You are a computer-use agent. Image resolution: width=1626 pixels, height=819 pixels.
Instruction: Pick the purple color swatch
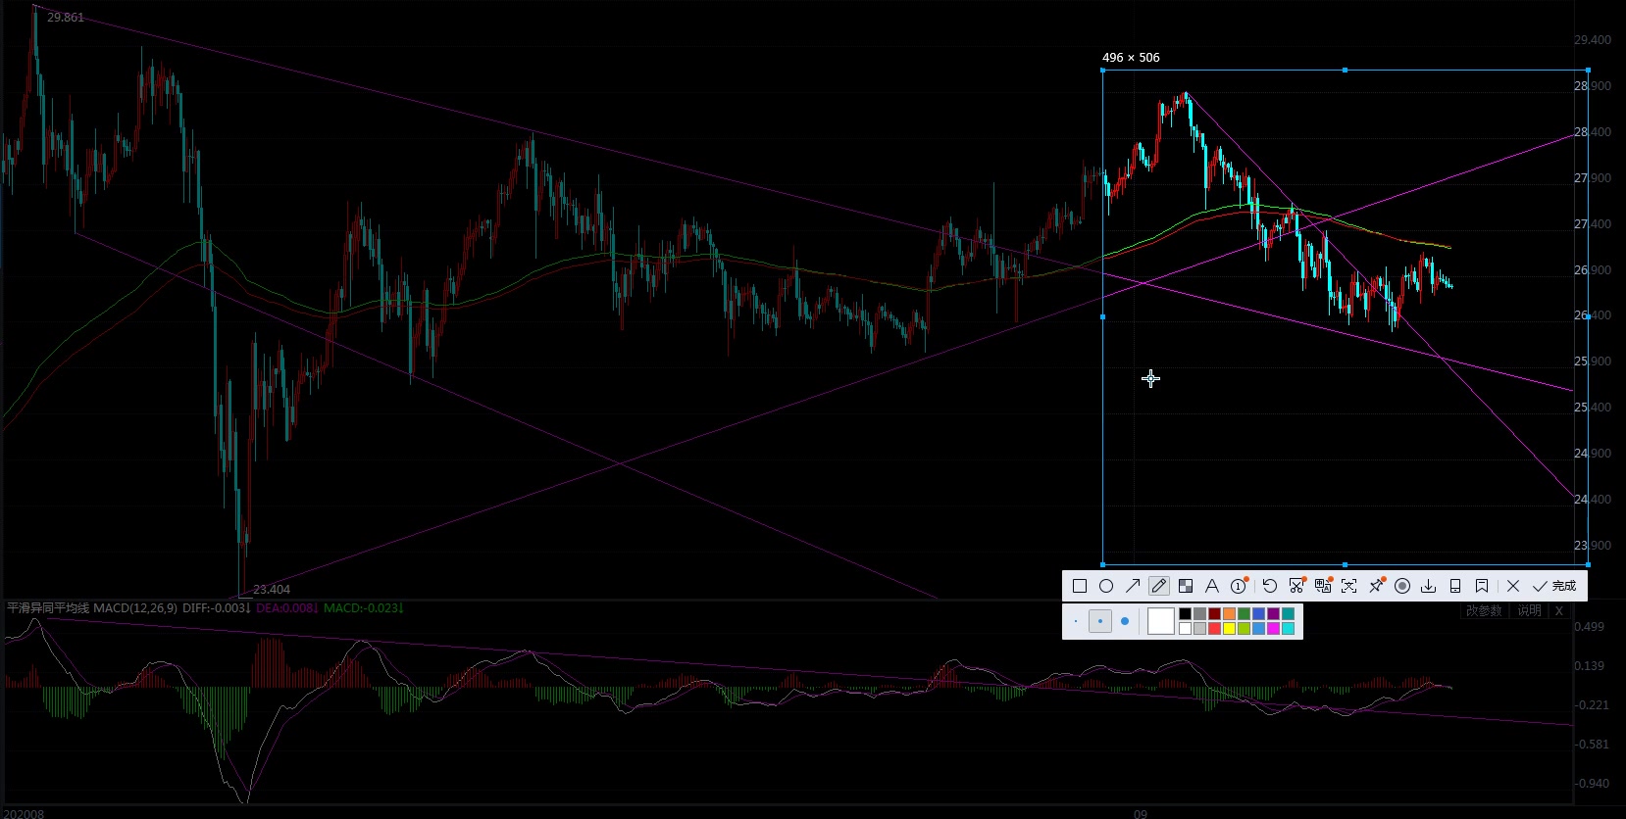tap(1273, 613)
